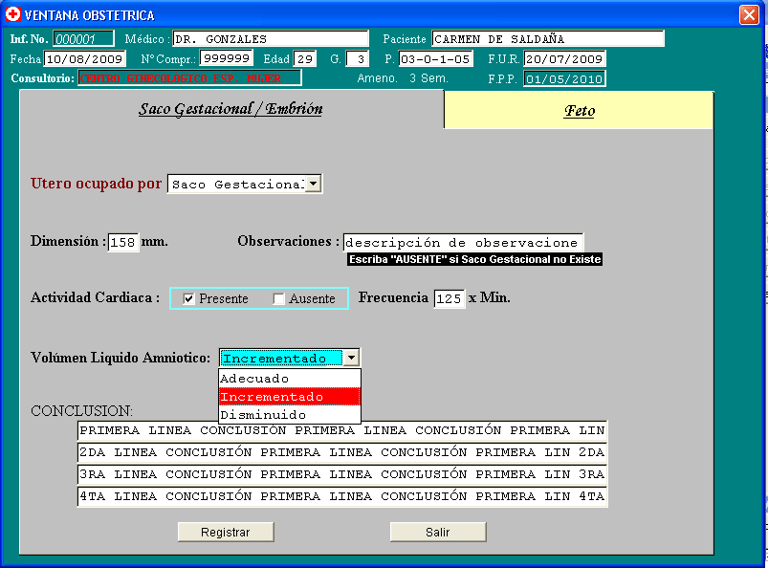
Task: Click the P. field 03-0-1-05
Action: coord(435,58)
